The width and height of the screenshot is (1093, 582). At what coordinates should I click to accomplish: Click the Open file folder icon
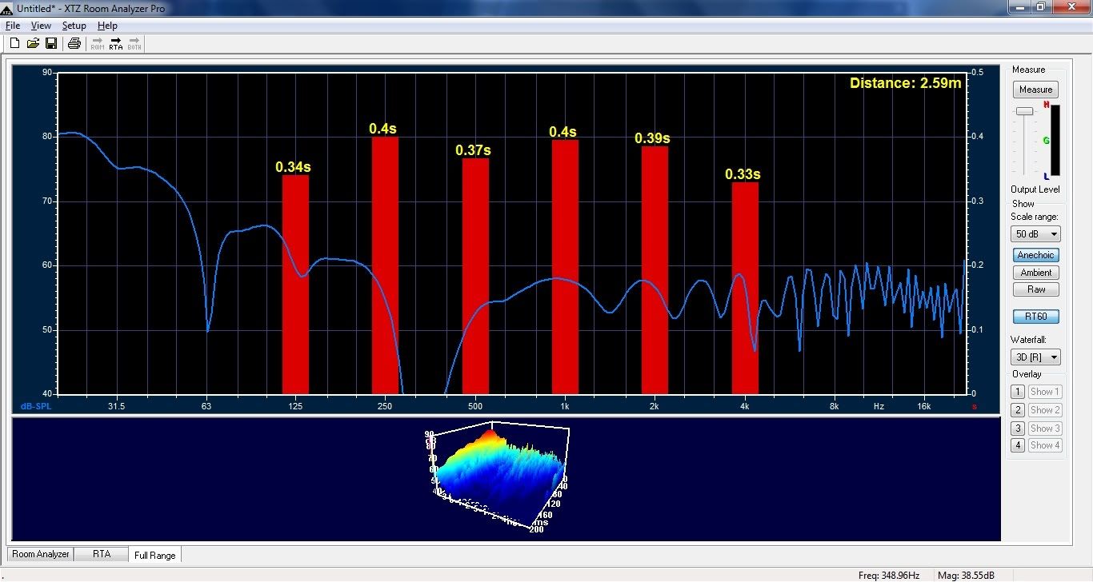[33, 43]
